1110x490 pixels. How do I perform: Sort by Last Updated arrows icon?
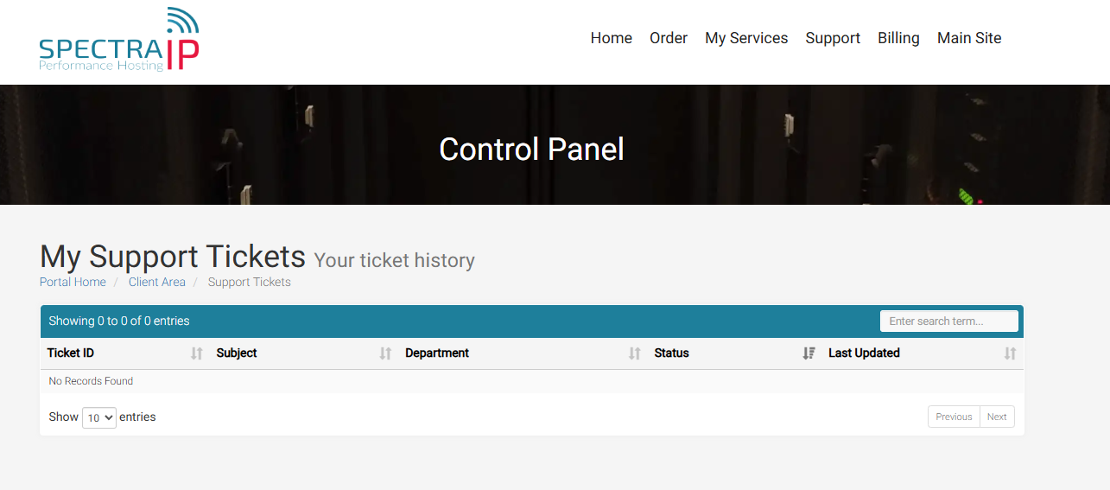pyautogui.click(x=1010, y=353)
